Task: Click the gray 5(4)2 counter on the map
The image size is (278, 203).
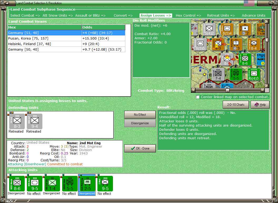Action: (x=209, y=29)
